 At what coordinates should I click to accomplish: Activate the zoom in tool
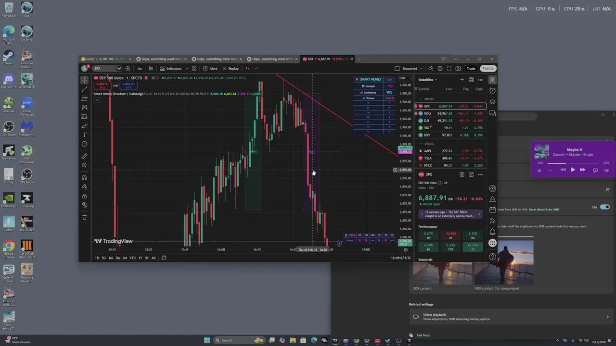pos(85,165)
